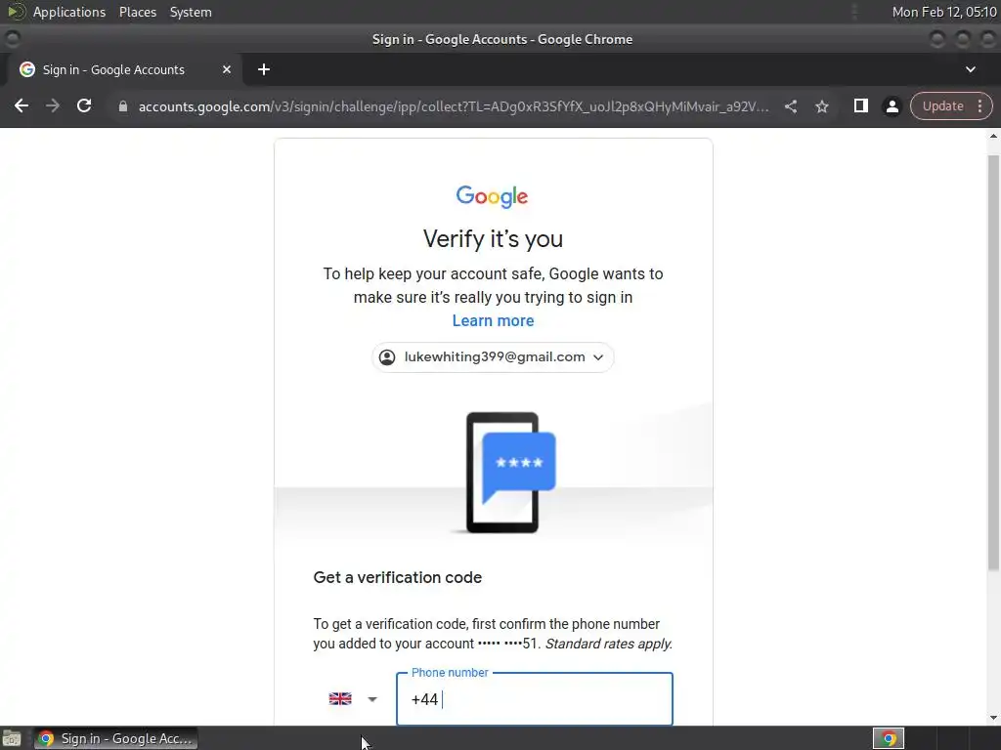Click the Applications menu logo icon
The width and height of the screenshot is (1001, 750).
pyautogui.click(x=16, y=12)
